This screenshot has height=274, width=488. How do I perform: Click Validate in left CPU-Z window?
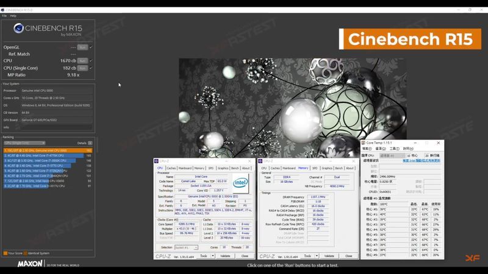[225, 256]
